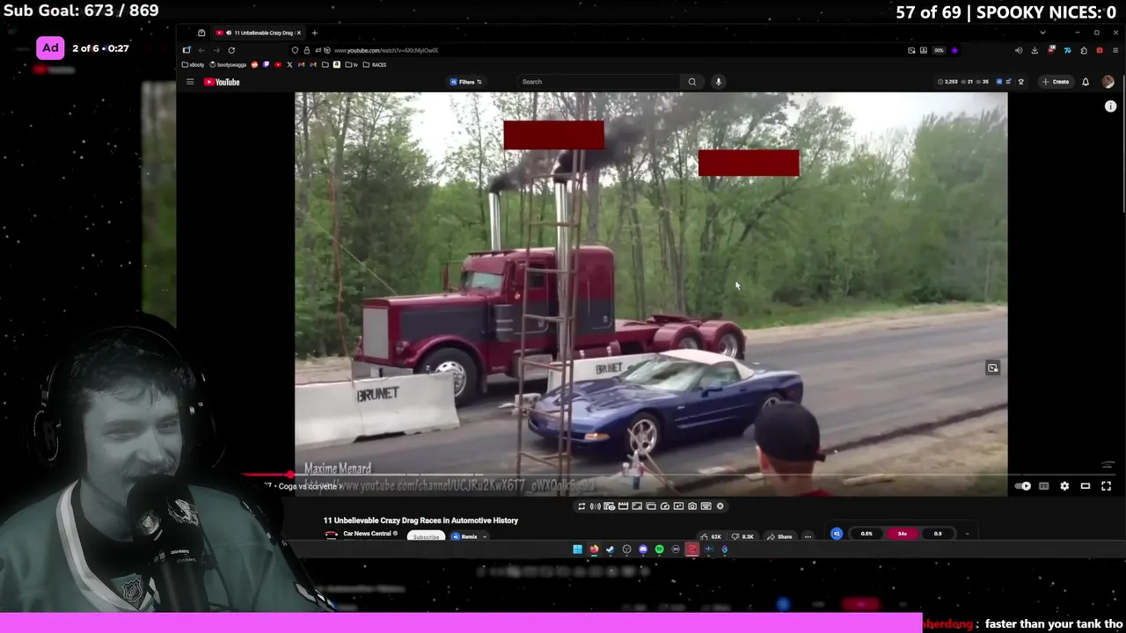Open YouTube player settings gear
The image size is (1126, 633).
[1064, 486]
